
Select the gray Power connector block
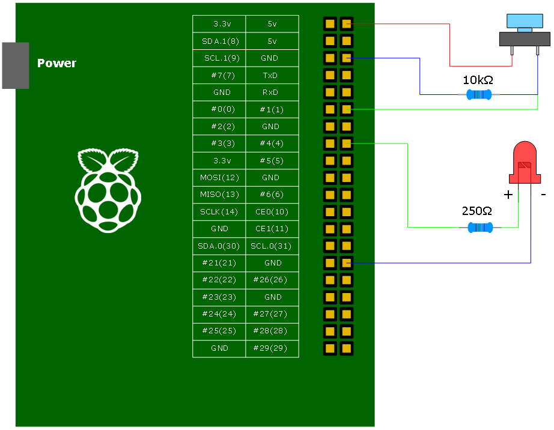14,65
